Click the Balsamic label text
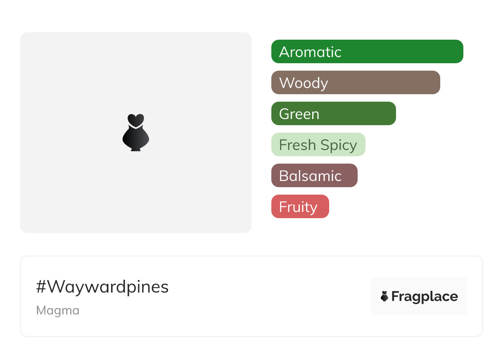This screenshot has height=357, width=503. click(310, 176)
